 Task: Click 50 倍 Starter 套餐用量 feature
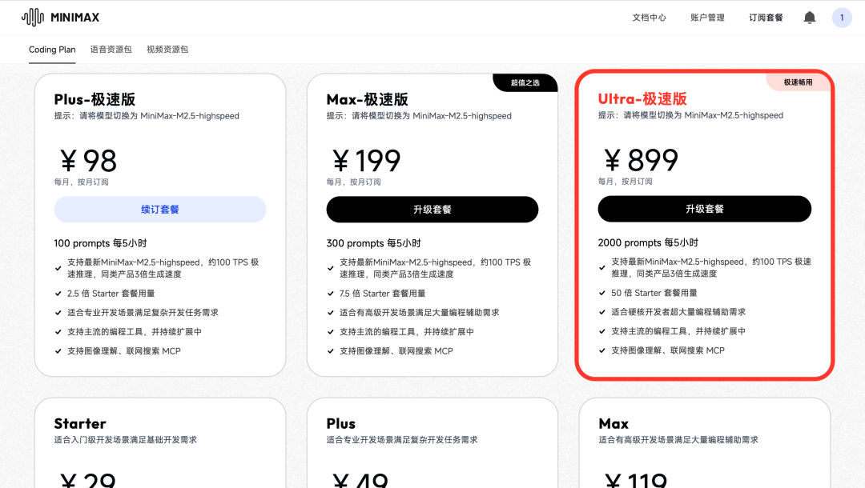tap(654, 293)
